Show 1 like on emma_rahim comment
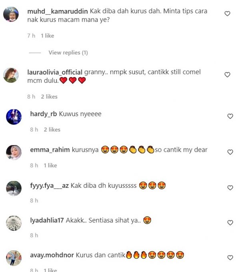Viewport: 236px width, 272px height. coord(50,165)
